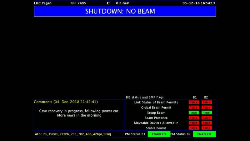This screenshot has height=141, width=250.
Task: Click the BIS status and SMP flags heading
Action: click(x=145, y=97)
